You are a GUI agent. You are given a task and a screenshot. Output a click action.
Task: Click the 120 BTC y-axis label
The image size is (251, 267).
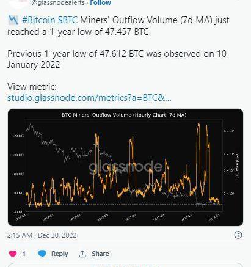click(x=18, y=136)
